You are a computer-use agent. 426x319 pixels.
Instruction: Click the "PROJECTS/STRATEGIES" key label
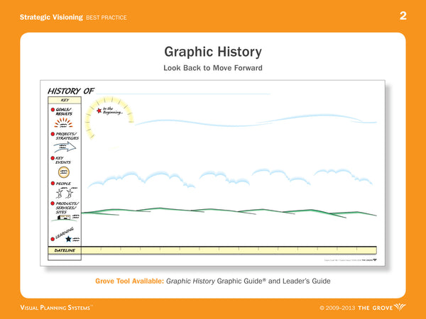click(67, 136)
